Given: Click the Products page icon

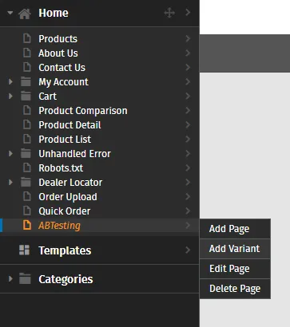Looking at the screenshot, I should pyautogui.click(x=26, y=38).
